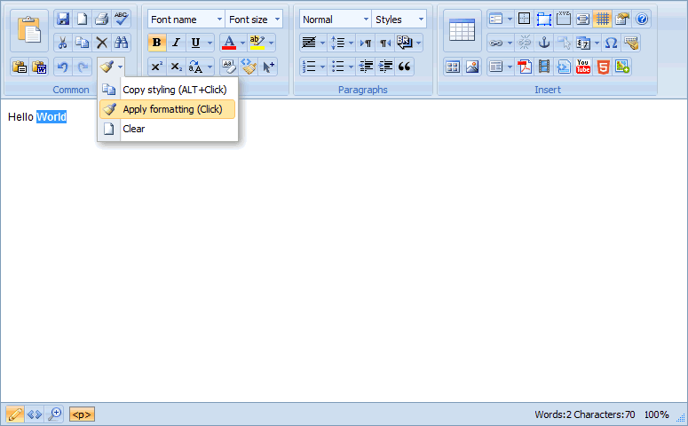Insert an anchor using the anchor icon

(544, 43)
